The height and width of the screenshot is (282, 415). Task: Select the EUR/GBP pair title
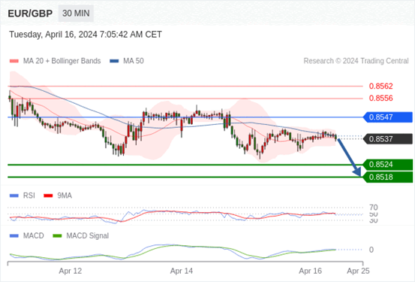tap(30, 14)
